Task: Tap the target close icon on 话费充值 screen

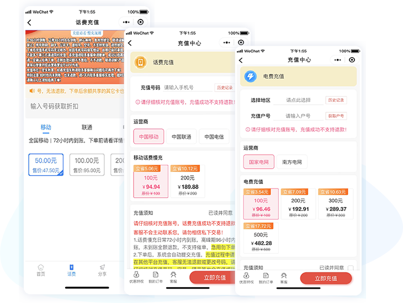Action: tap(140, 22)
